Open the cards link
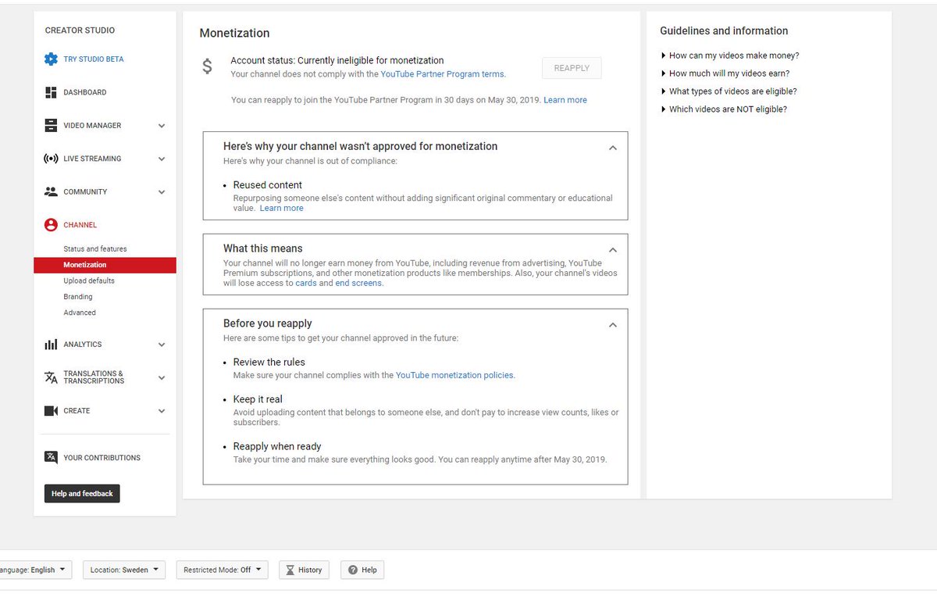Viewport: 937px width, 597px height. pyautogui.click(x=306, y=284)
